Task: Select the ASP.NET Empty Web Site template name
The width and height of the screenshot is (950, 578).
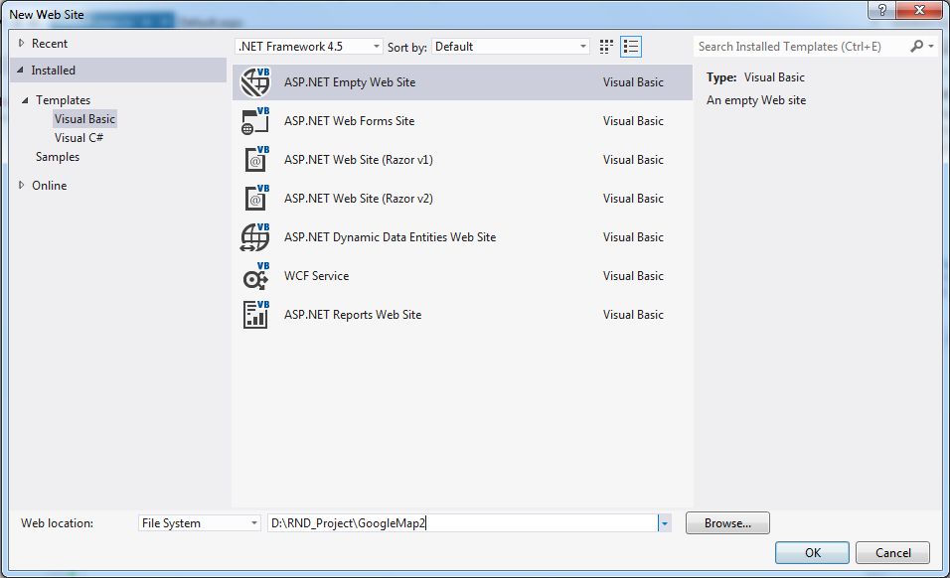Action: pos(350,82)
